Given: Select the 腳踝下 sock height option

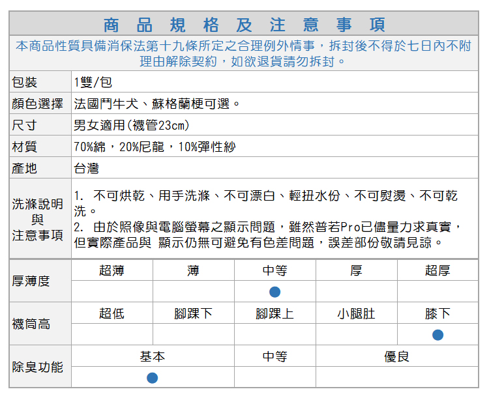Looking at the screenshot, I should point(193,313).
